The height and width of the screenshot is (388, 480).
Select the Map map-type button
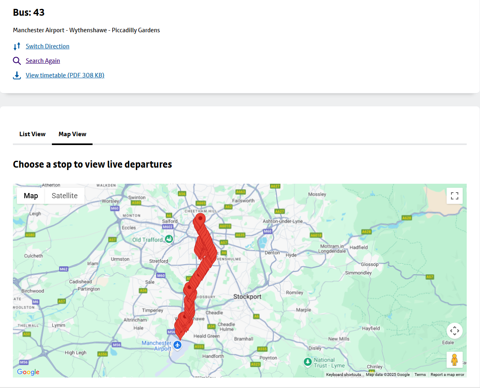[x=31, y=196]
